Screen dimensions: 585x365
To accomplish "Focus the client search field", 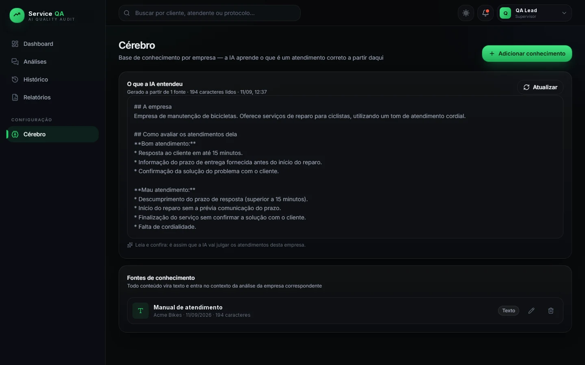I will coord(210,13).
